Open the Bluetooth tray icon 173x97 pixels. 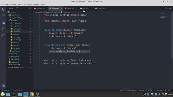148,94
